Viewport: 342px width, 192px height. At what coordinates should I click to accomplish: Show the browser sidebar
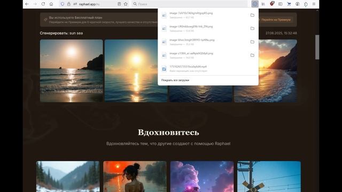(x=280, y=4)
